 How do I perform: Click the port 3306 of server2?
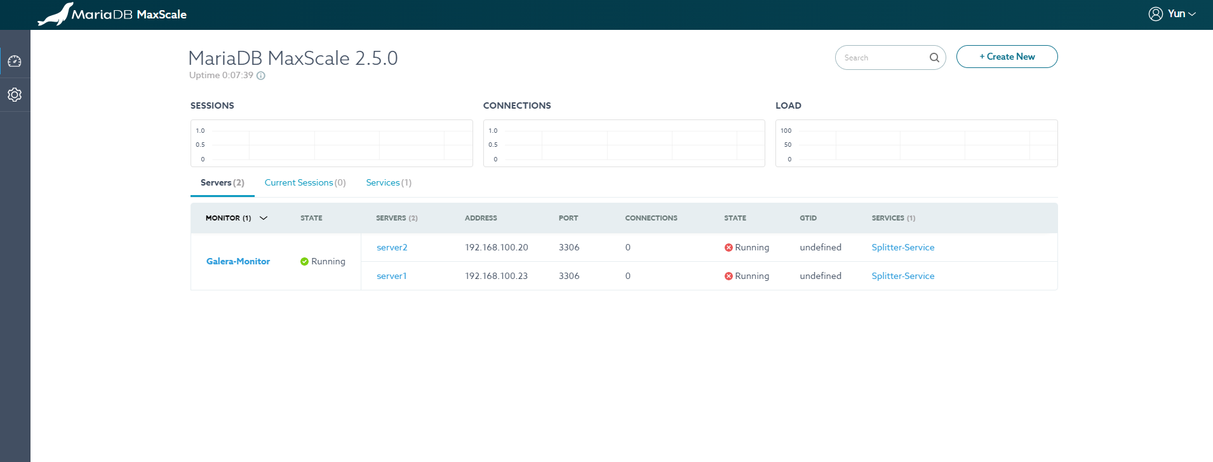(569, 247)
